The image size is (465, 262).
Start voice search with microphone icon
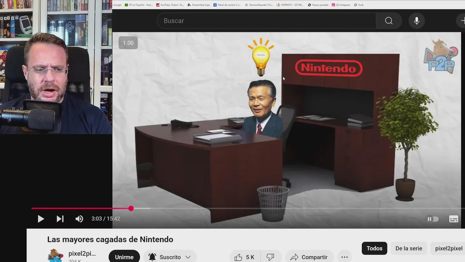coord(417,21)
